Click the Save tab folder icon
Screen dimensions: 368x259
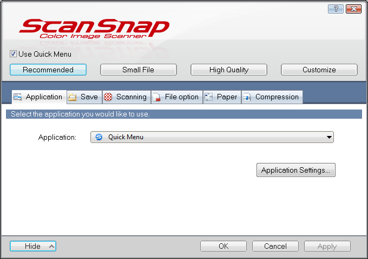(x=73, y=97)
